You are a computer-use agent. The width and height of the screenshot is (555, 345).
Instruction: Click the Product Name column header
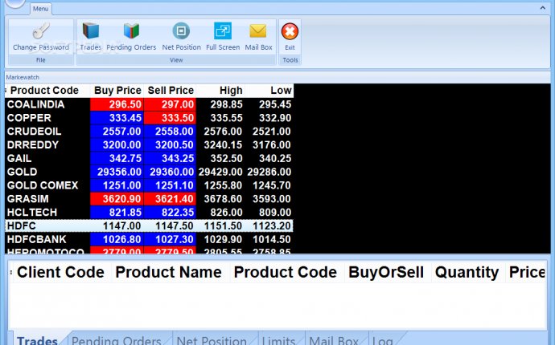tap(168, 272)
